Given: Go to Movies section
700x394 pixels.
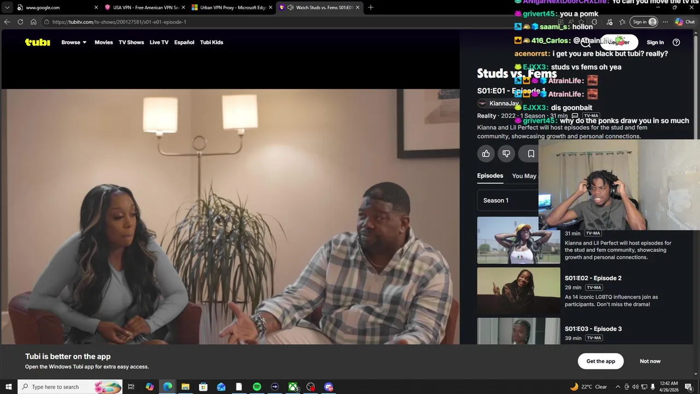Looking at the screenshot, I should pyautogui.click(x=103, y=42).
